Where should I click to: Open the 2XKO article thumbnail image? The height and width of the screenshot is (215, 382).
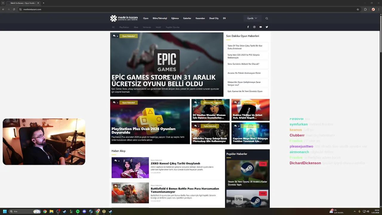[x=130, y=168]
